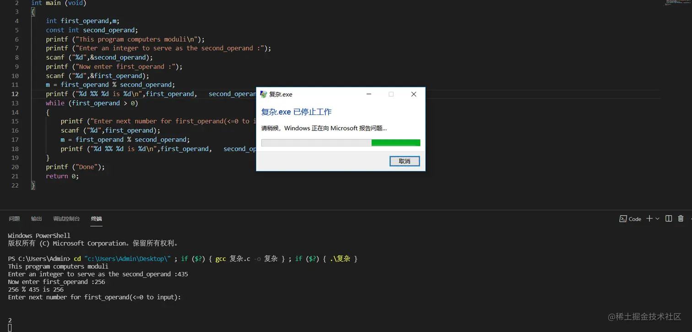This screenshot has width=692, height=332.
Task: Switch to the 输出 panel tab
Action: pyautogui.click(x=36, y=219)
